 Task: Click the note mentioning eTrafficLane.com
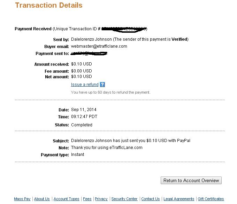107,148
